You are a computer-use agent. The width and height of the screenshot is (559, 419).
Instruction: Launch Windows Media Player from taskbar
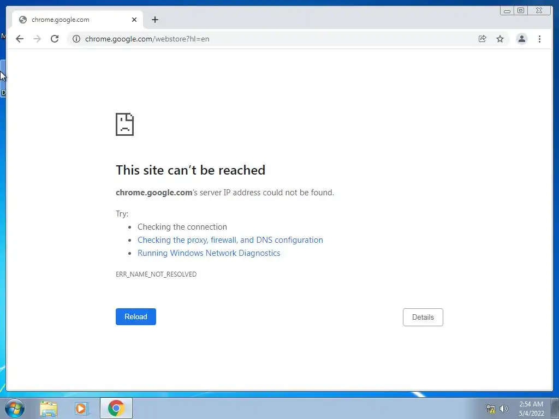pyautogui.click(x=82, y=408)
